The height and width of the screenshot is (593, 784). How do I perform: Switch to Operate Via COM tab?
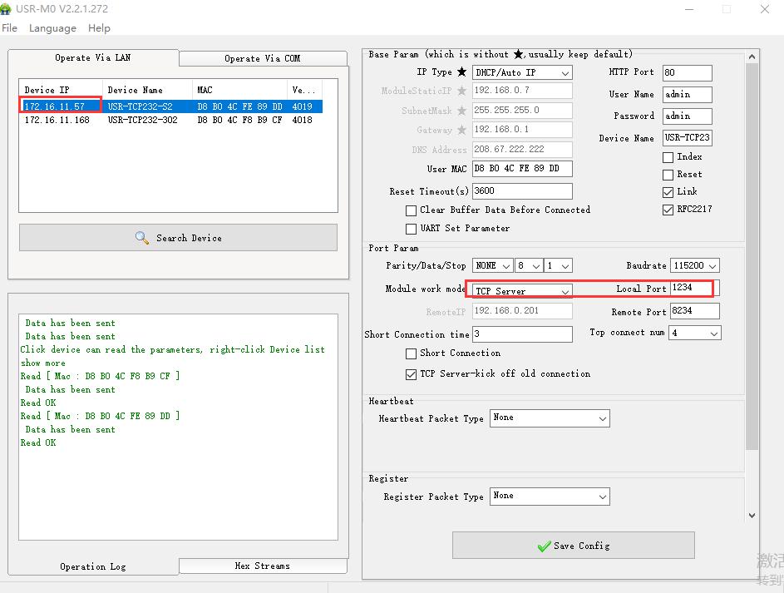click(x=263, y=58)
